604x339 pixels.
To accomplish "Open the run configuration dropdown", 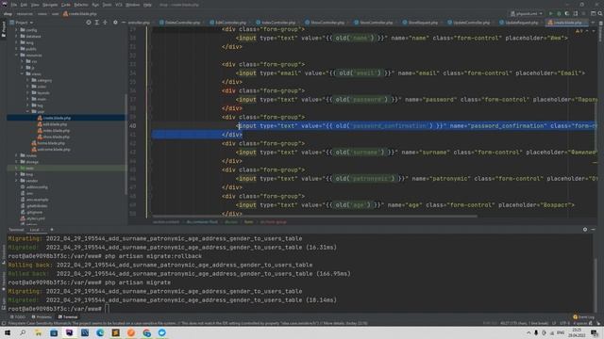I will 527,13.
